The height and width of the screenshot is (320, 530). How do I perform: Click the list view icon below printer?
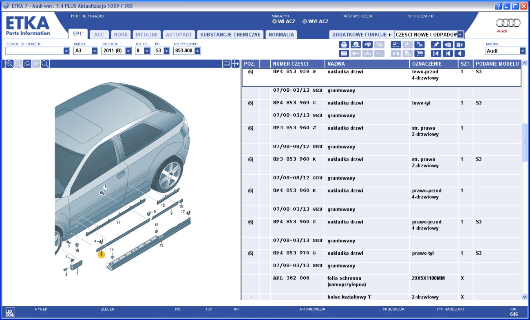(344, 53)
